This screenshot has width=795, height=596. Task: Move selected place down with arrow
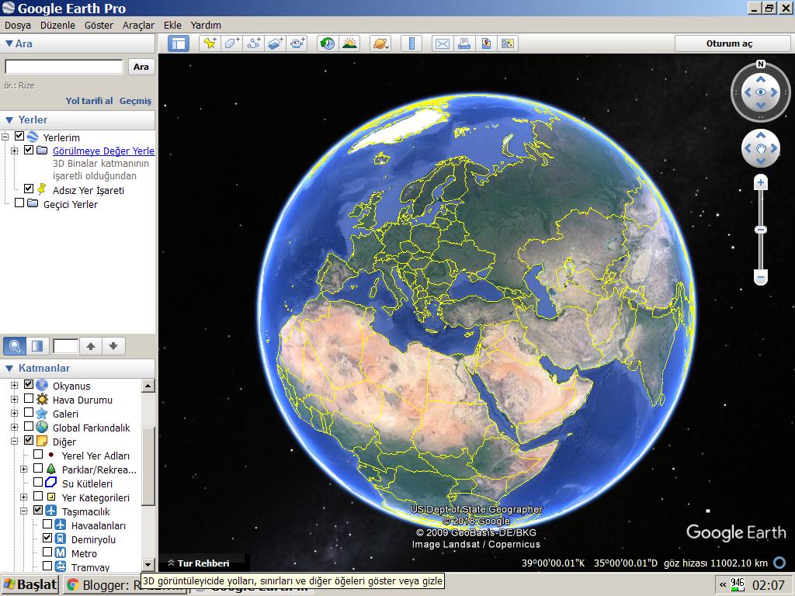pyautogui.click(x=113, y=346)
